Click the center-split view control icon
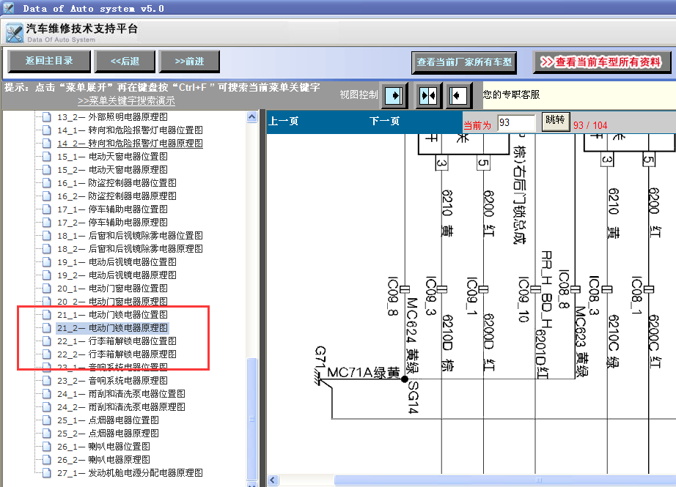676x487 pixels. coord(427,95)
